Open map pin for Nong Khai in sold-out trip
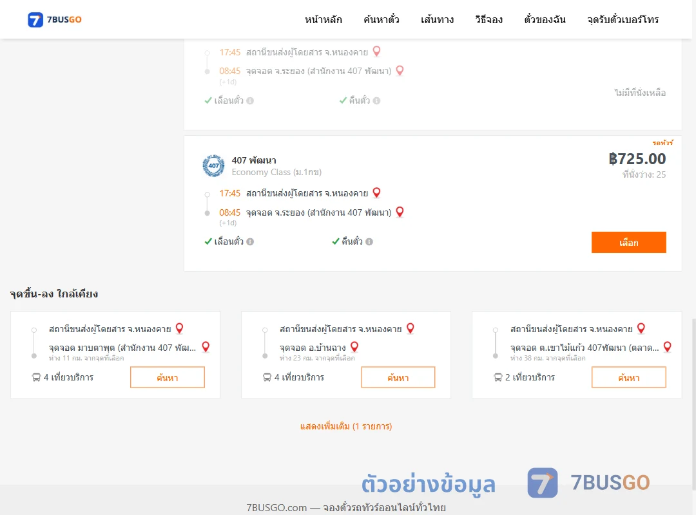Viewport: 696px width, 515px height. [377, 51]
